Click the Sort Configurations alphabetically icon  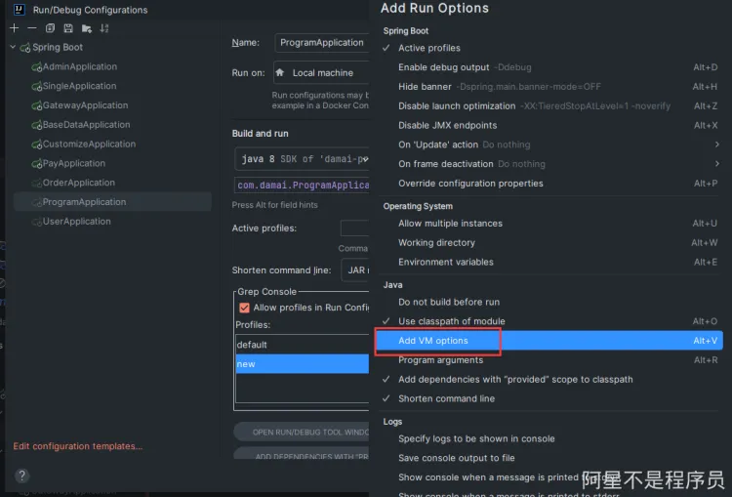point(104,28)
